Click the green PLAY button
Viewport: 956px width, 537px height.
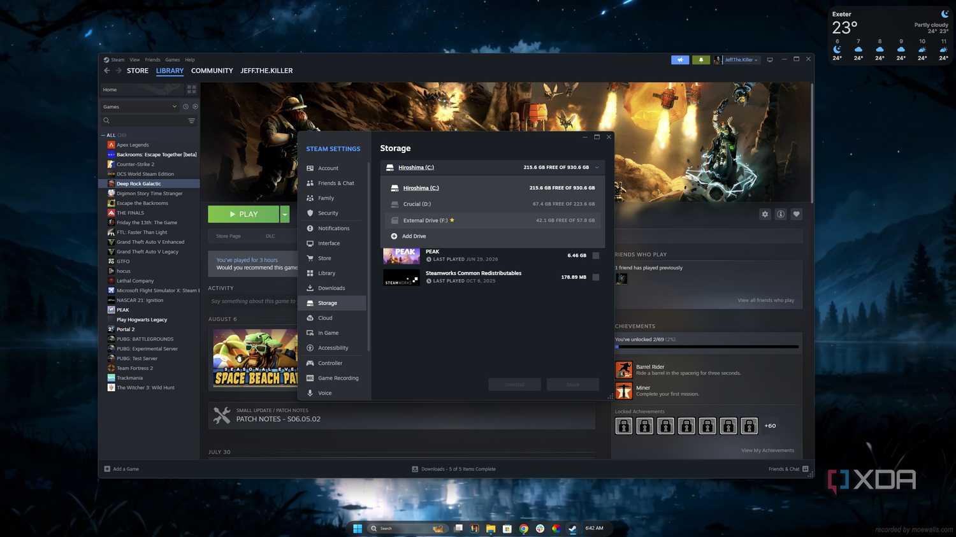243,214
